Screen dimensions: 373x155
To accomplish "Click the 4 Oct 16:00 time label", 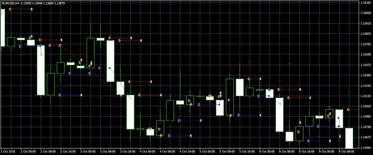I will 187,152.
